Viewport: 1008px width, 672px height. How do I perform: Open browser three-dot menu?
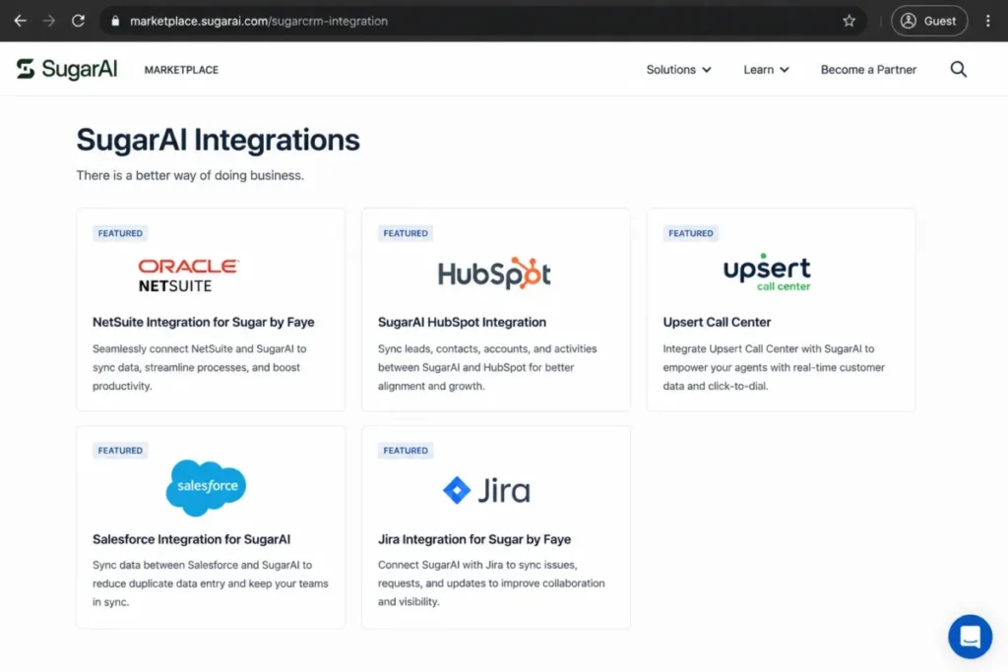pyautogui.click(x=988, y=21)
